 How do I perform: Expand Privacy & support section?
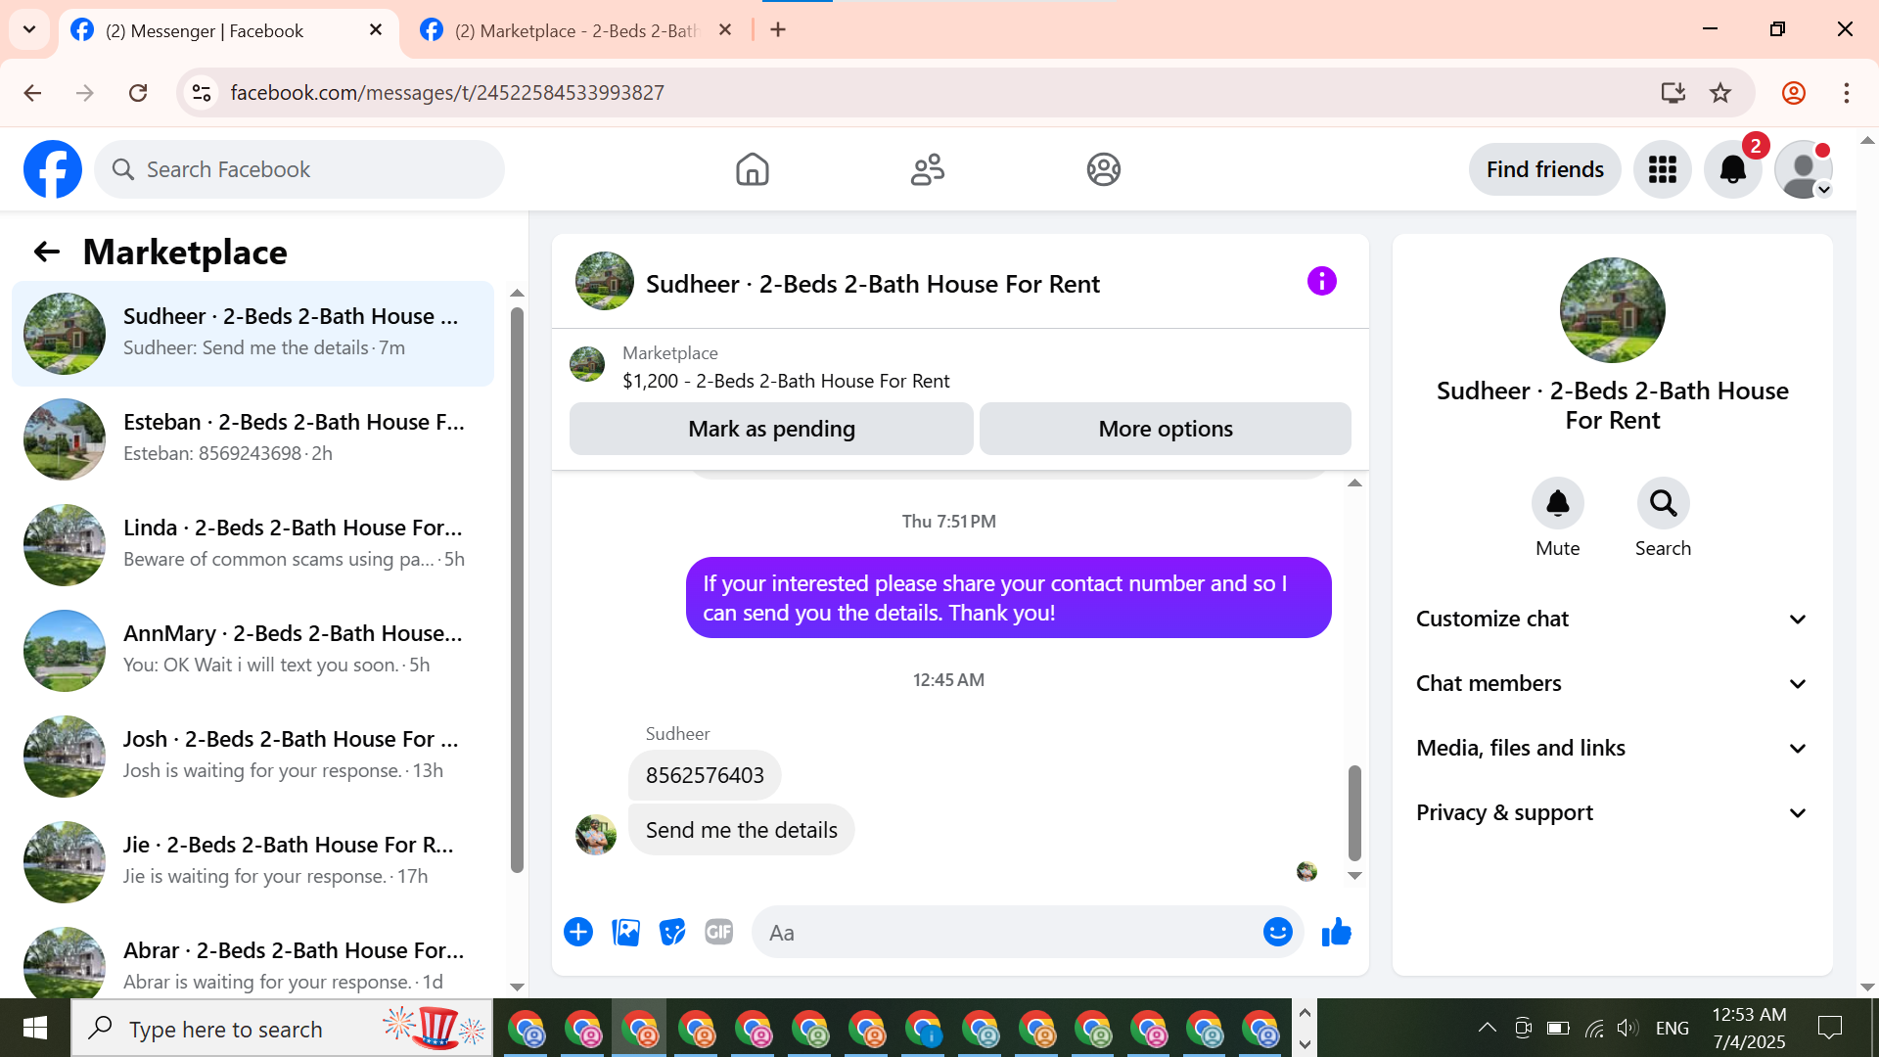click(x=1612, y=813)
